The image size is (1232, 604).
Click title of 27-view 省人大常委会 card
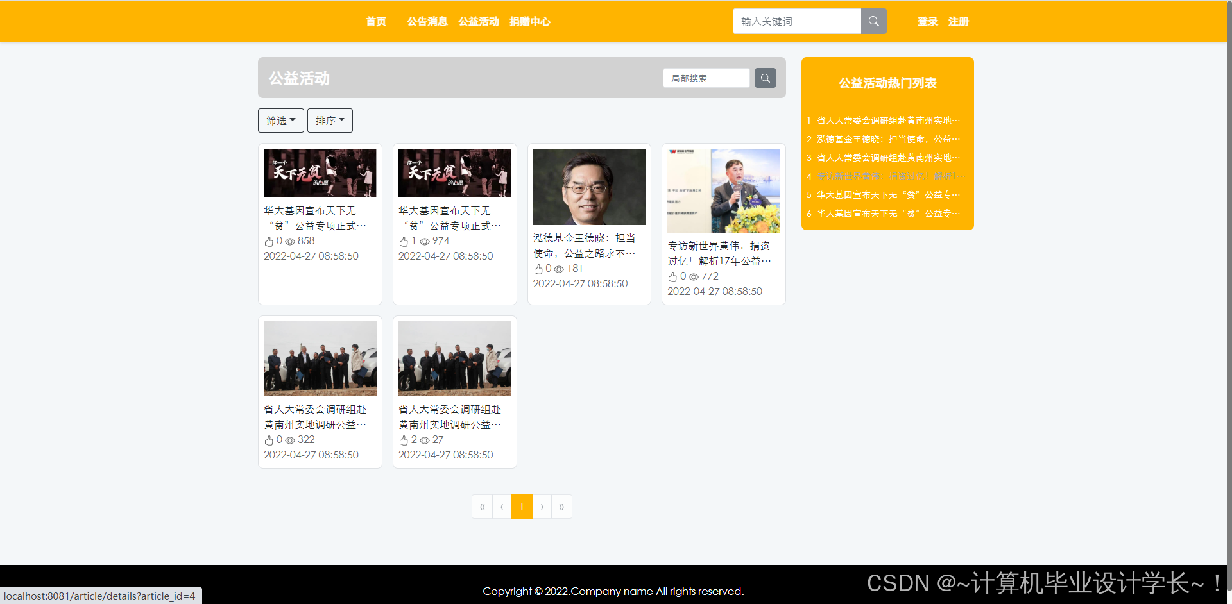(450, 417)
